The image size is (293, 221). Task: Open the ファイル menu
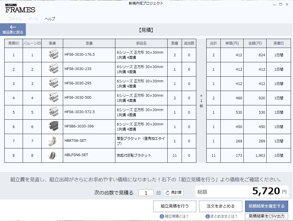[15, 19]
